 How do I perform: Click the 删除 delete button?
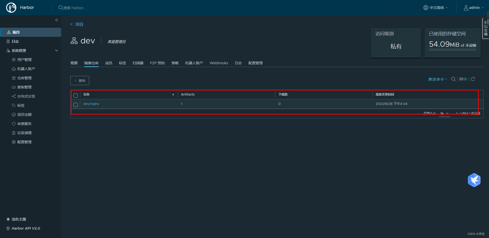tap(80, 81)
